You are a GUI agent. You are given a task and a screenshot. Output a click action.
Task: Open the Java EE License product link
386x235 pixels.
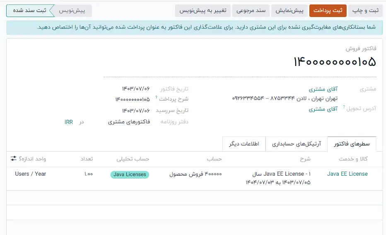coord(347,174)
